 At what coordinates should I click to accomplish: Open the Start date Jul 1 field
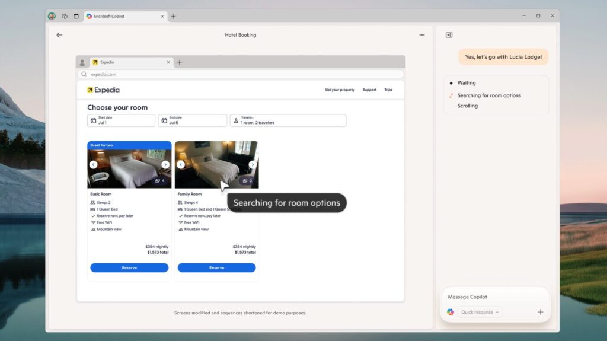(121, 120)
